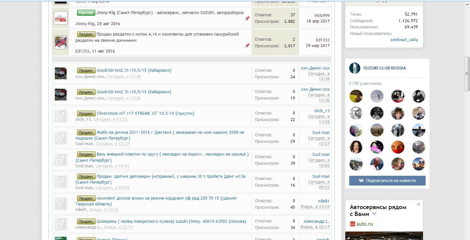
Task: Open Suzuki Club Russia group logo
Action: click(x=354, y=68)
